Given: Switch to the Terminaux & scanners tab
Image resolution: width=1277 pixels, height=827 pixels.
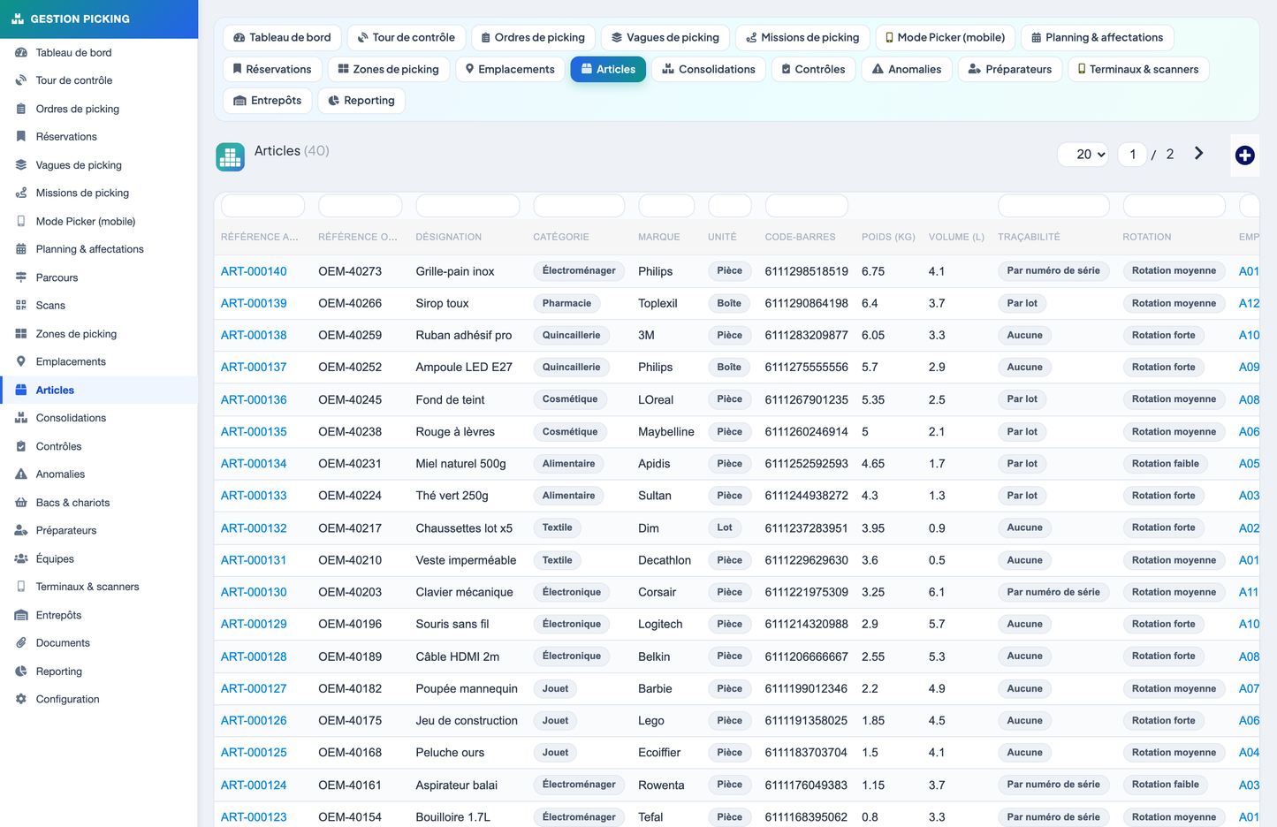Looking at the screenshot, I should pyautogui.click(x=1138, y=69).
